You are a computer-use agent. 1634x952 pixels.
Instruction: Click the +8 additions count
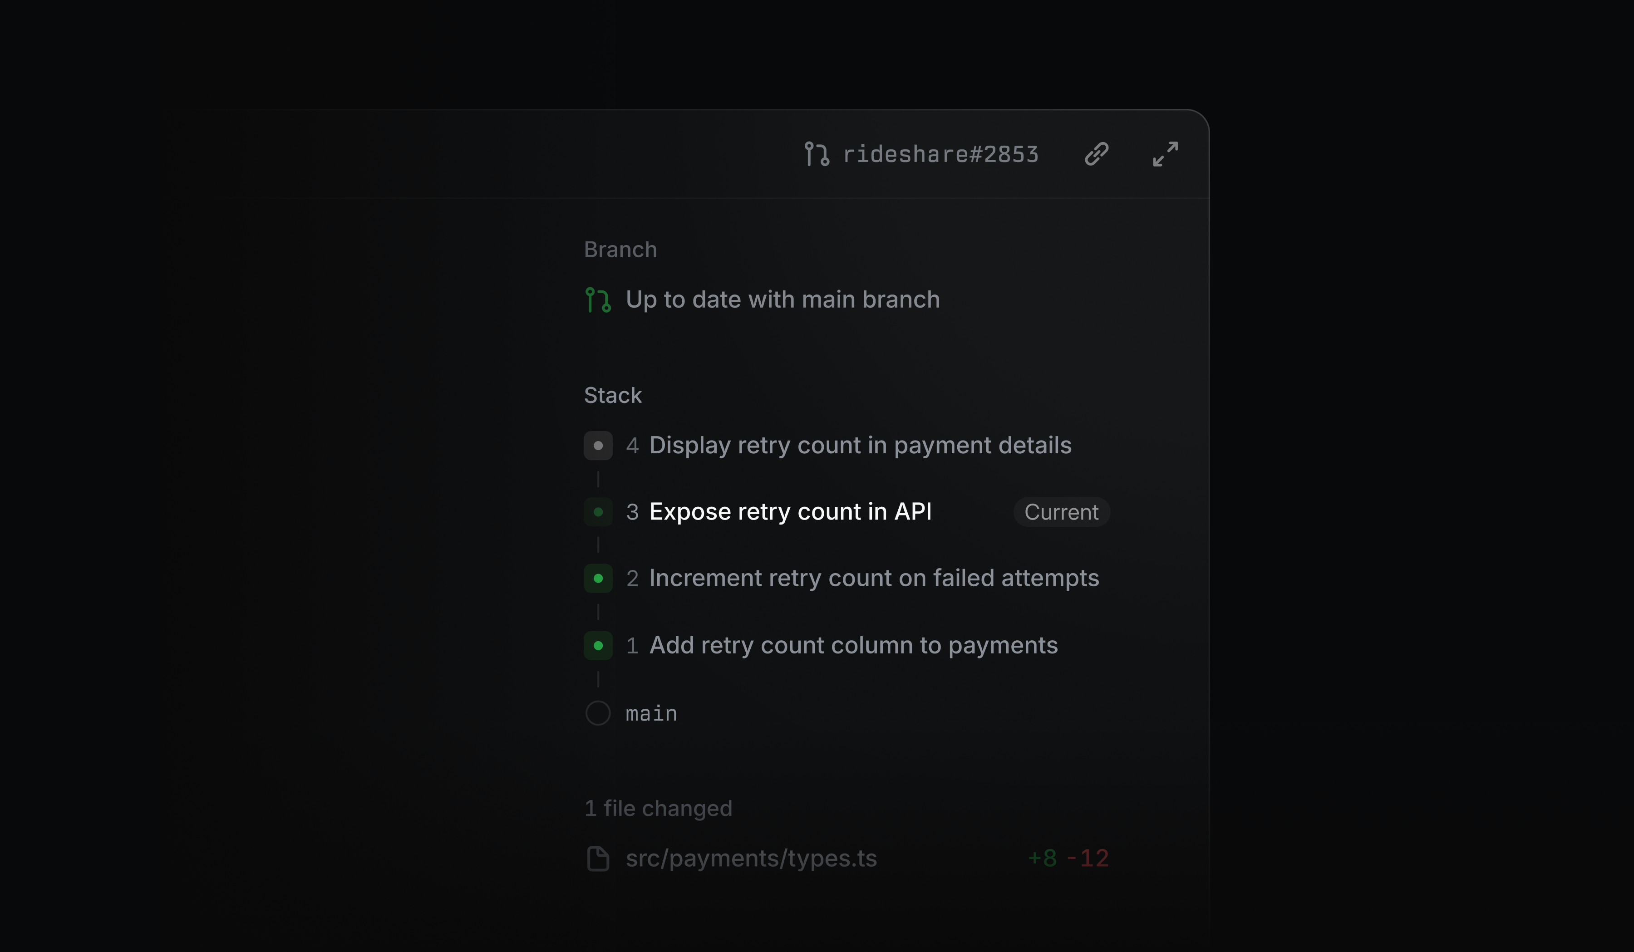(x=1042, y=859)
